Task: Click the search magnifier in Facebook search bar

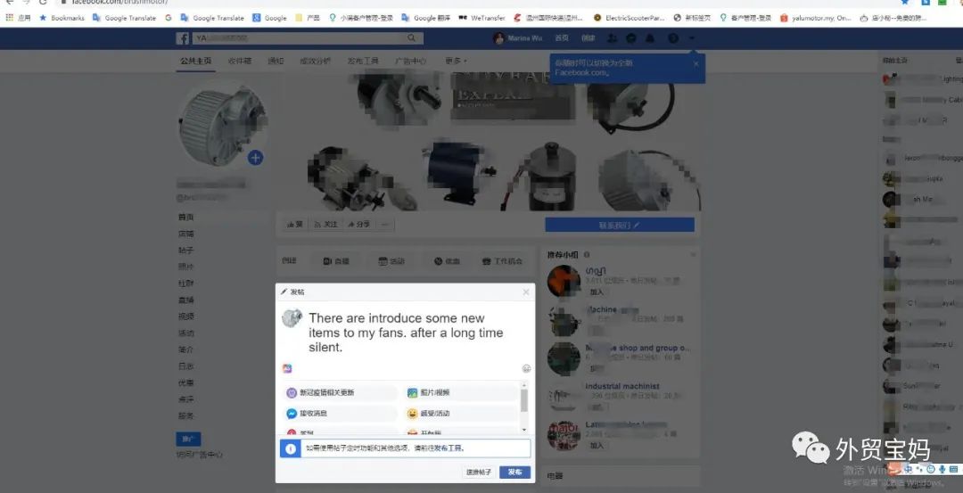Action: coord(411,38)
